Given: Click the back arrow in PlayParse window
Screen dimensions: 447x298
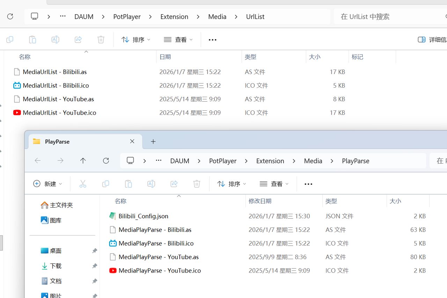Looking at the screenshot, I should pos(38,161).
